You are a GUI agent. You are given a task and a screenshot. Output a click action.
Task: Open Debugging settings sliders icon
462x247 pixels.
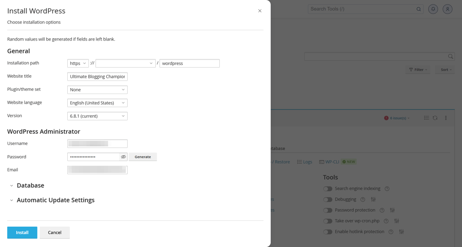click(373, 199)
